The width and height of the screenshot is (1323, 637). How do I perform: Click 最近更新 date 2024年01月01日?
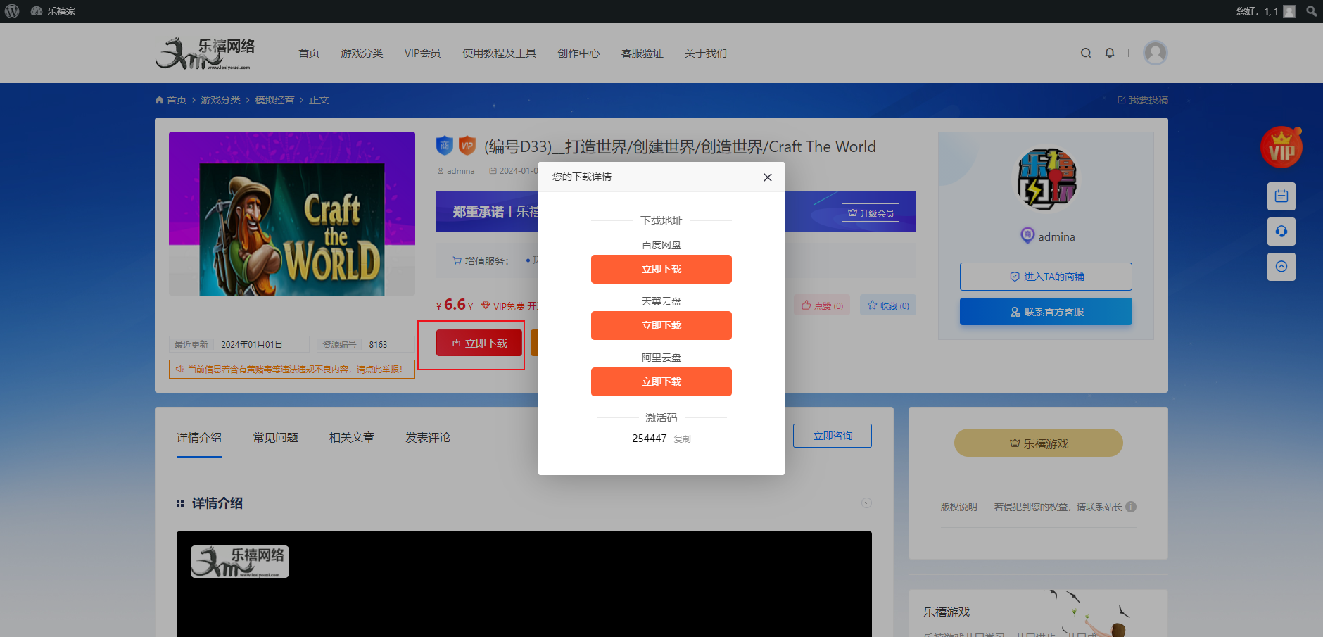pyautogui.click(x=252, y=345)
